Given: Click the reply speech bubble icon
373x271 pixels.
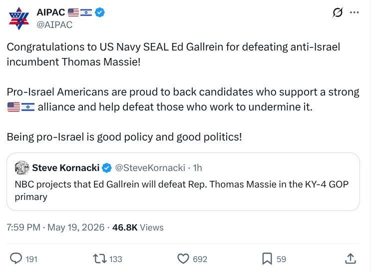Looking at the screenshot, I should click(16, 258).
